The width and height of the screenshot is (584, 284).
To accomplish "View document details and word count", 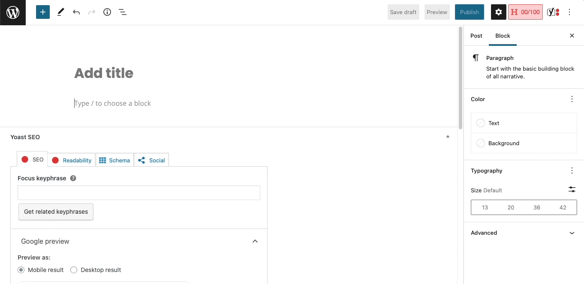I will tap(107, 12).
